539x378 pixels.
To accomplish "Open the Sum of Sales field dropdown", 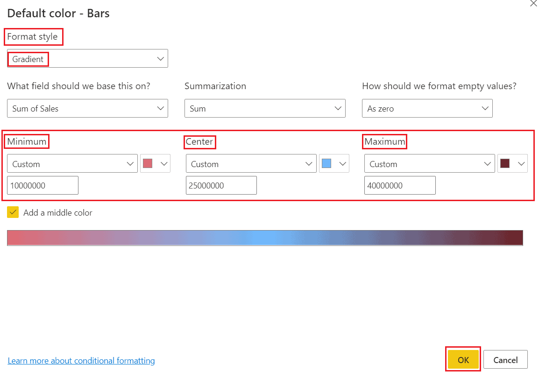I will (x=87, y=108).
